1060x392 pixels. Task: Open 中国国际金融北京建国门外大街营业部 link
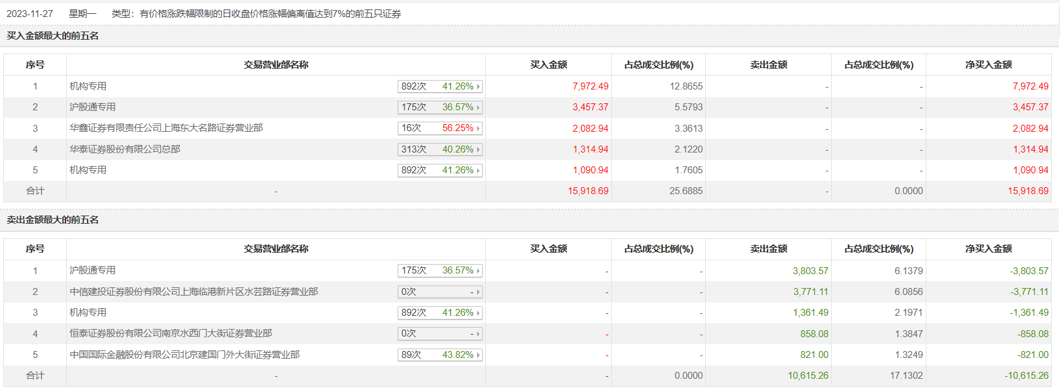click(x=185, y=355)
